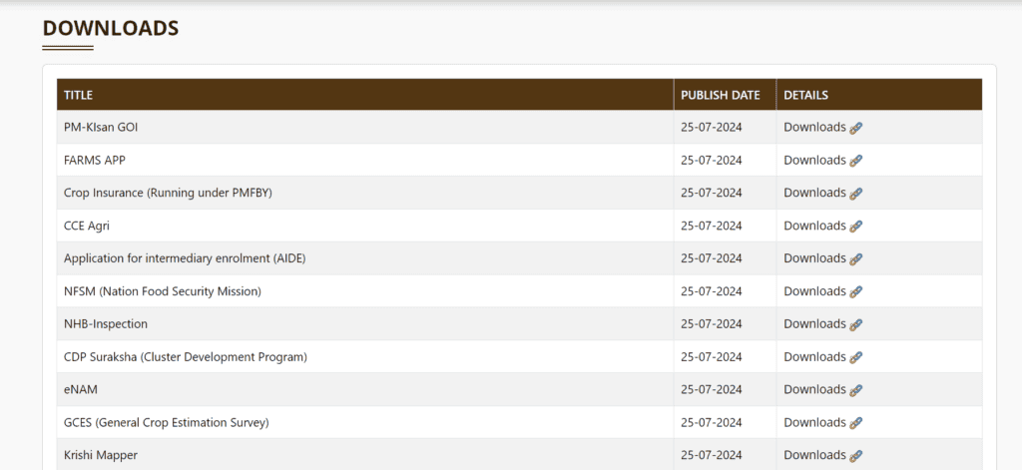The width and height of the screenshot is (1022, 470).
Task: Click publish date 25-07-2024 in Krishi Mapper row
Action: click(x=711, y=455)
